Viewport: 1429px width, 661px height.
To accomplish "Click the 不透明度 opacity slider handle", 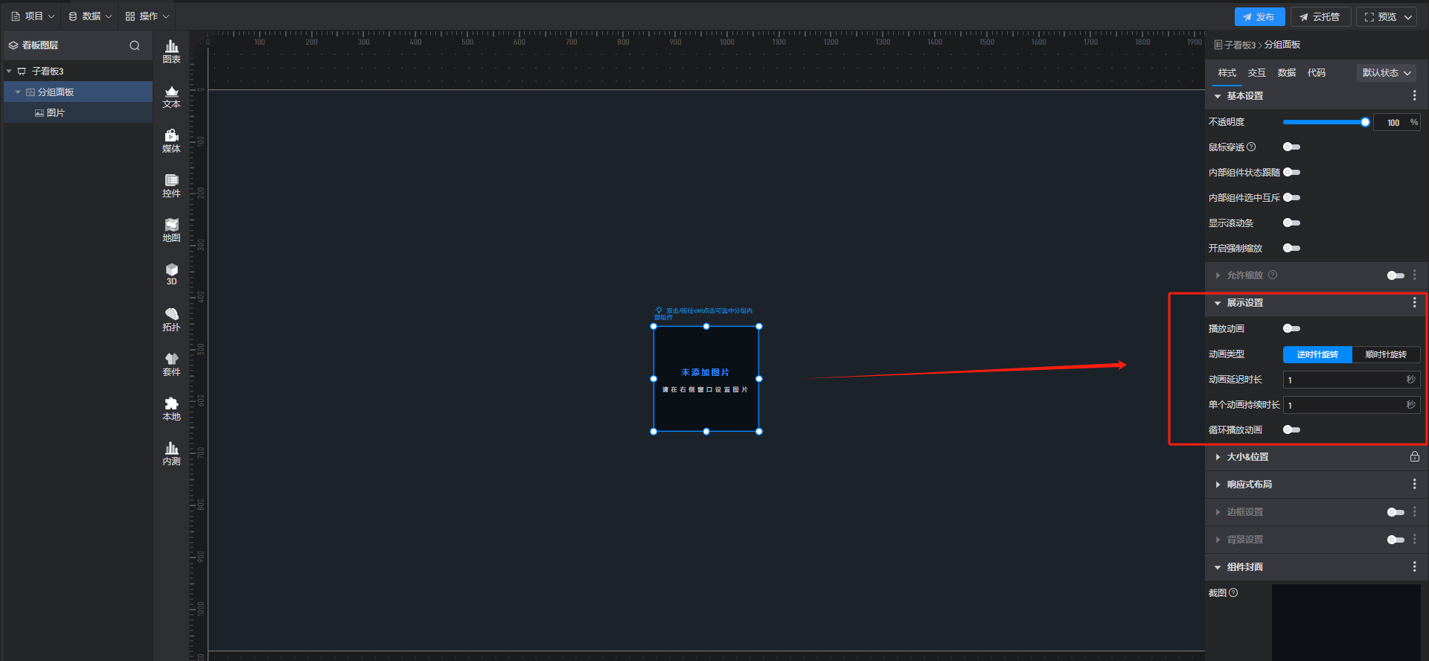I will click(x=1365, y=122).
